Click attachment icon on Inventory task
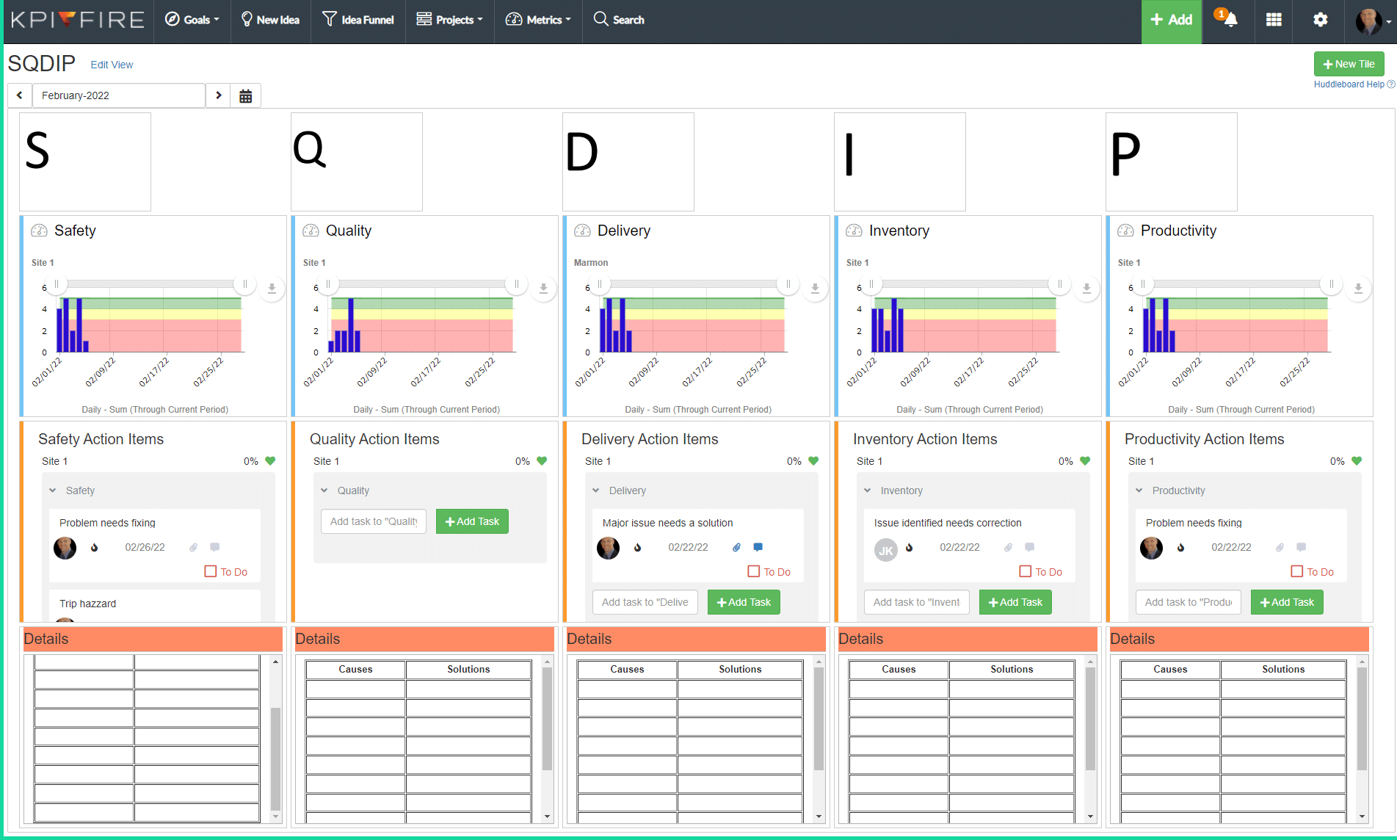Viewport: 1397px width, 840px height. 1008,547
